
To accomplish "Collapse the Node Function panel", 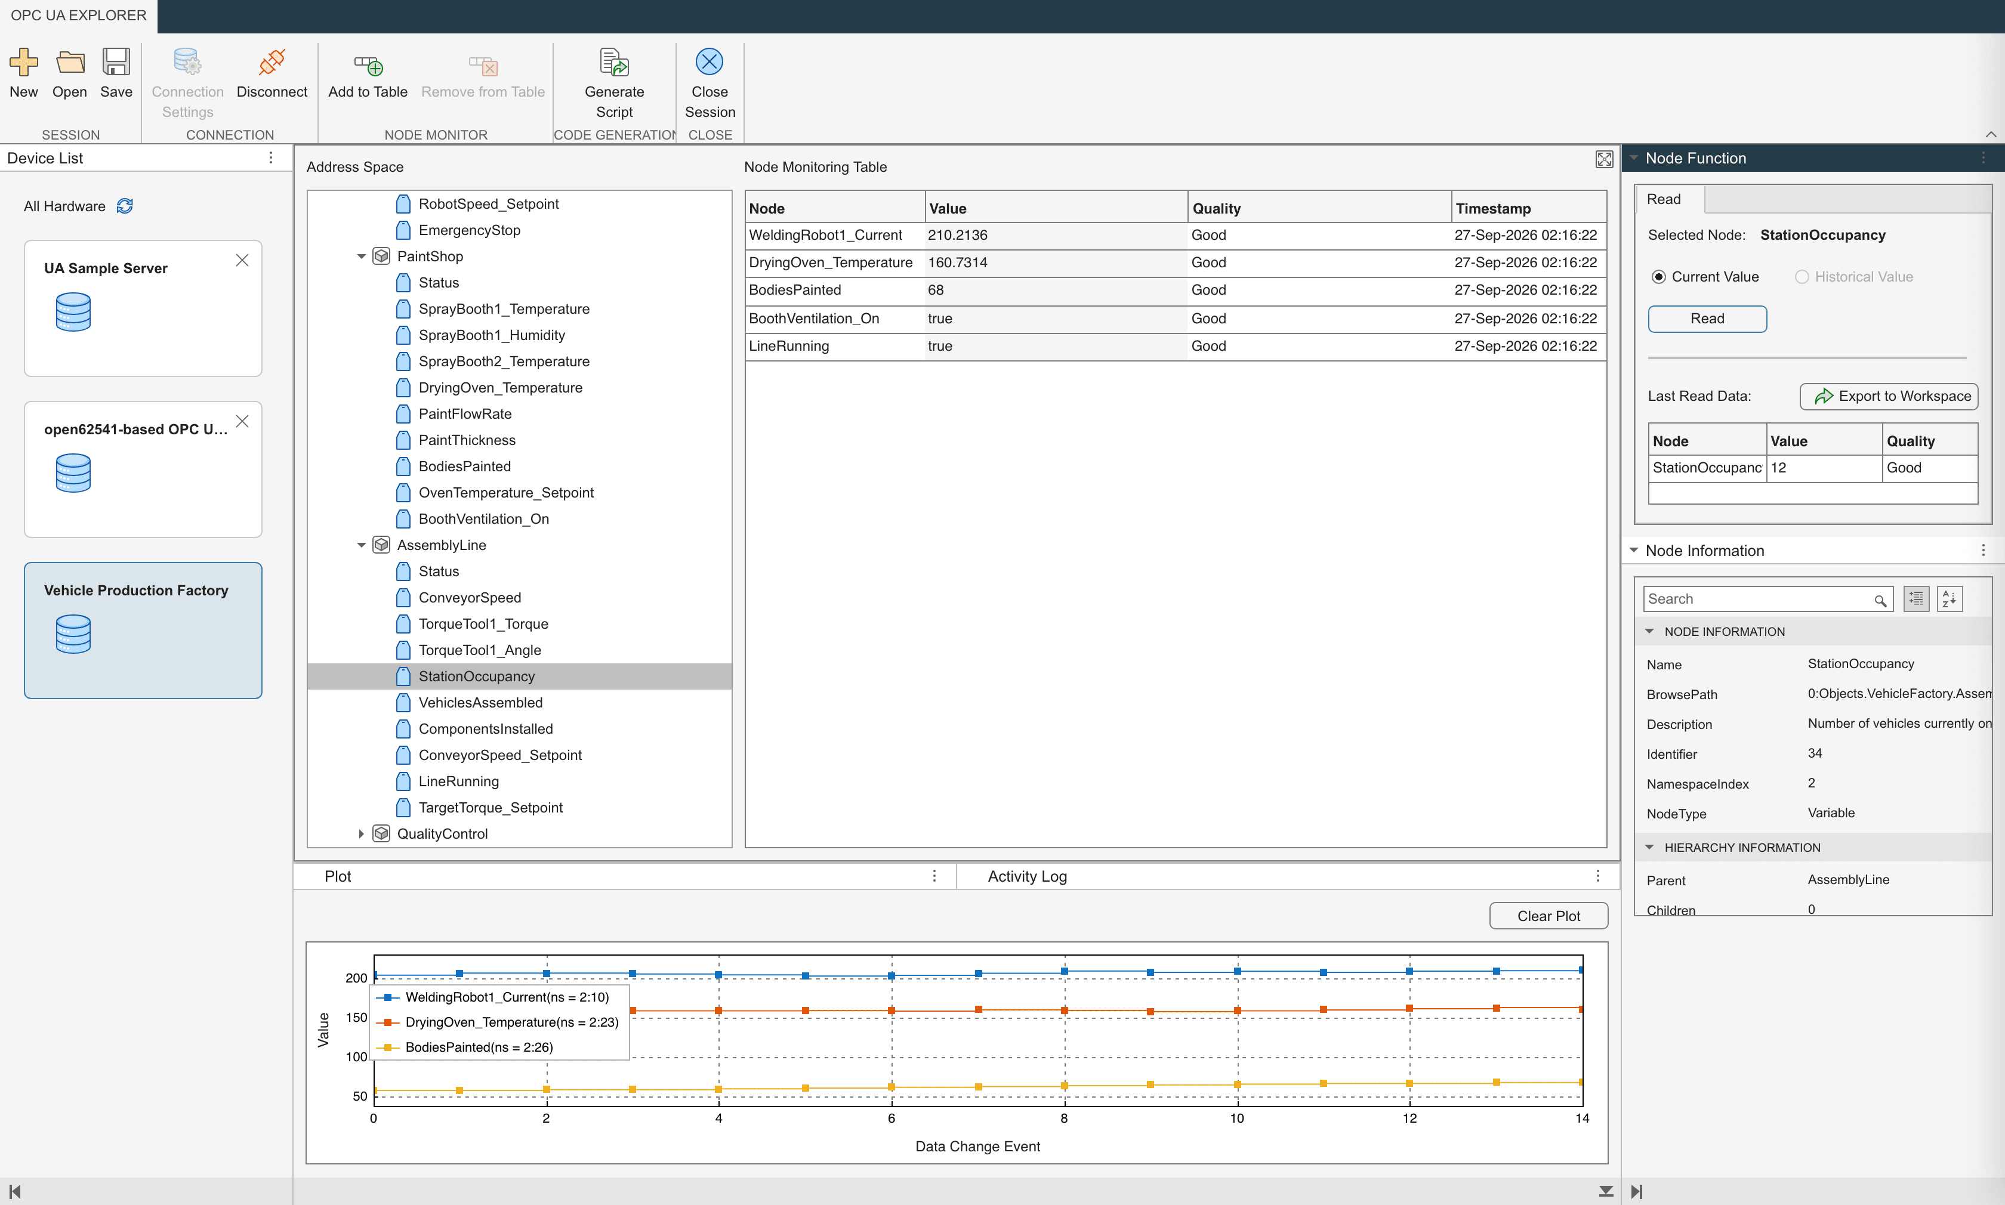I will 1633,157.
